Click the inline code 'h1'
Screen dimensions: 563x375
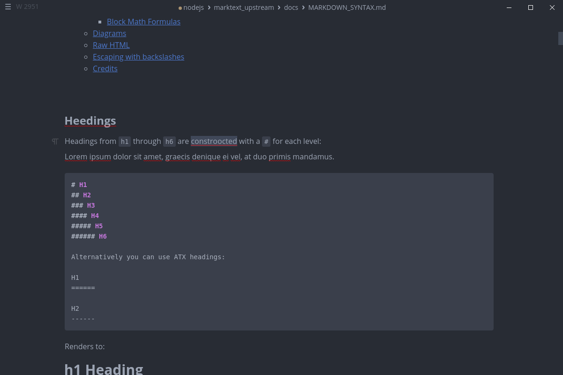(124, 142)
